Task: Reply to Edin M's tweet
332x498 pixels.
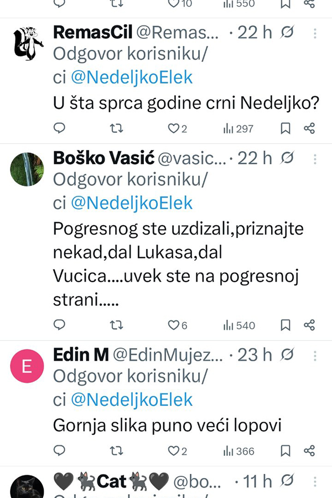Action: (59, 450)
